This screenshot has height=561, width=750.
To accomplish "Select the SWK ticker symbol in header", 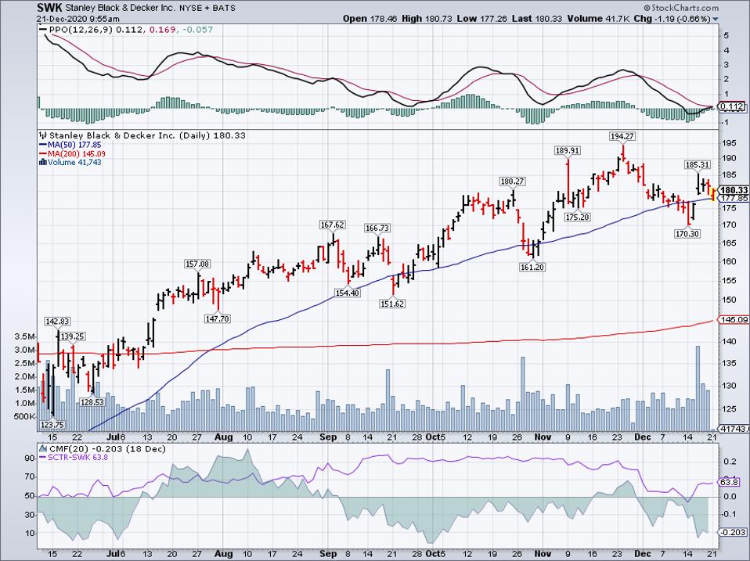I will point(50,8).
